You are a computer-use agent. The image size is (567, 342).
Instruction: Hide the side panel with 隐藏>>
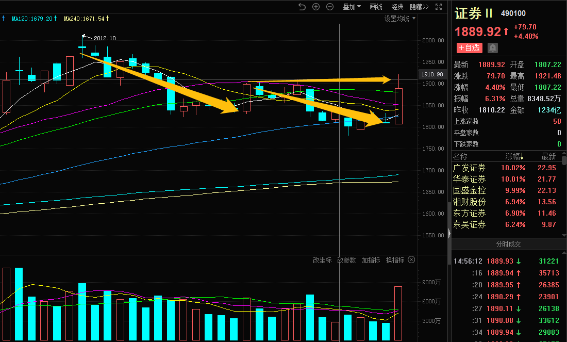coord(419,7)
